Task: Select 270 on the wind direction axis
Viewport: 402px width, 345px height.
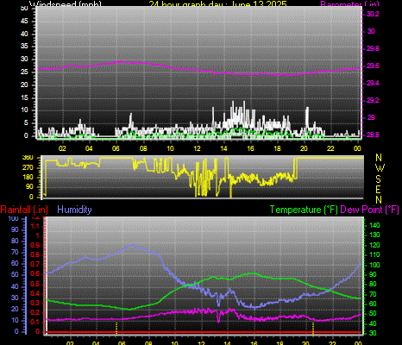Action: [x=28, y=167]
